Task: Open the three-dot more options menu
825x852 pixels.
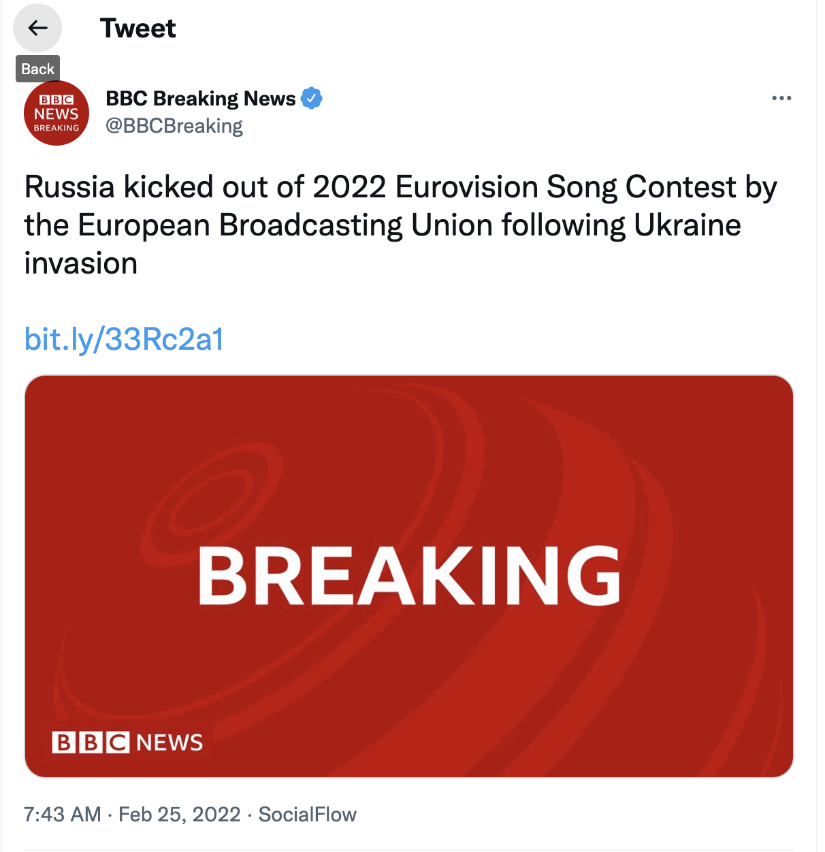Action: [x=781, y=99]
